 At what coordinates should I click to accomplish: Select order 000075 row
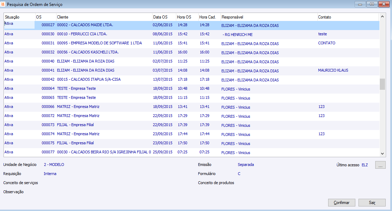[192, 143]
